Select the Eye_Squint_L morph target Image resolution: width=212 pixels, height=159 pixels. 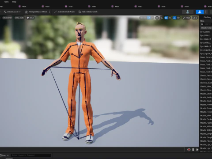[x=206, y=50]
